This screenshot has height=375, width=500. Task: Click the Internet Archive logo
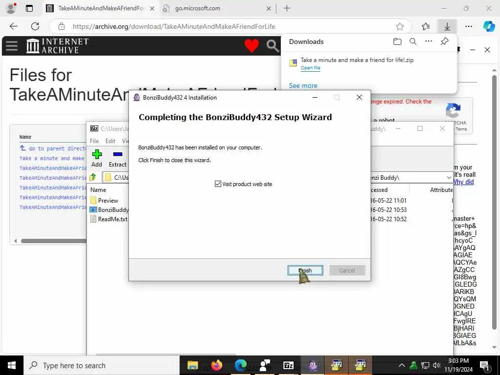pyautogui.click(x=57, y=46)
